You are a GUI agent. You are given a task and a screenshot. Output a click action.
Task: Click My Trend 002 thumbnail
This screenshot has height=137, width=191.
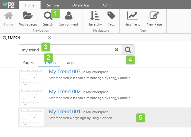pos(31,97)
